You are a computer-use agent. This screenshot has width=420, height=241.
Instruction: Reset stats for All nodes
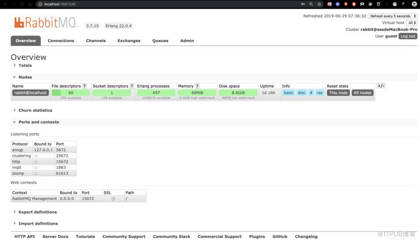coord(362,93)
